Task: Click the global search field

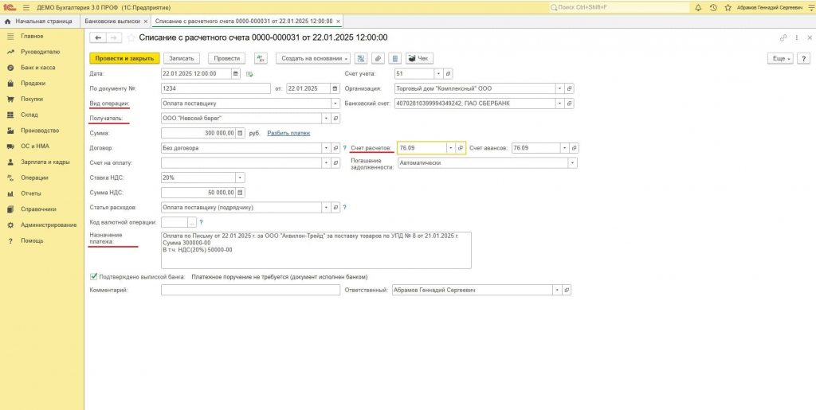Action: (618, 8)
